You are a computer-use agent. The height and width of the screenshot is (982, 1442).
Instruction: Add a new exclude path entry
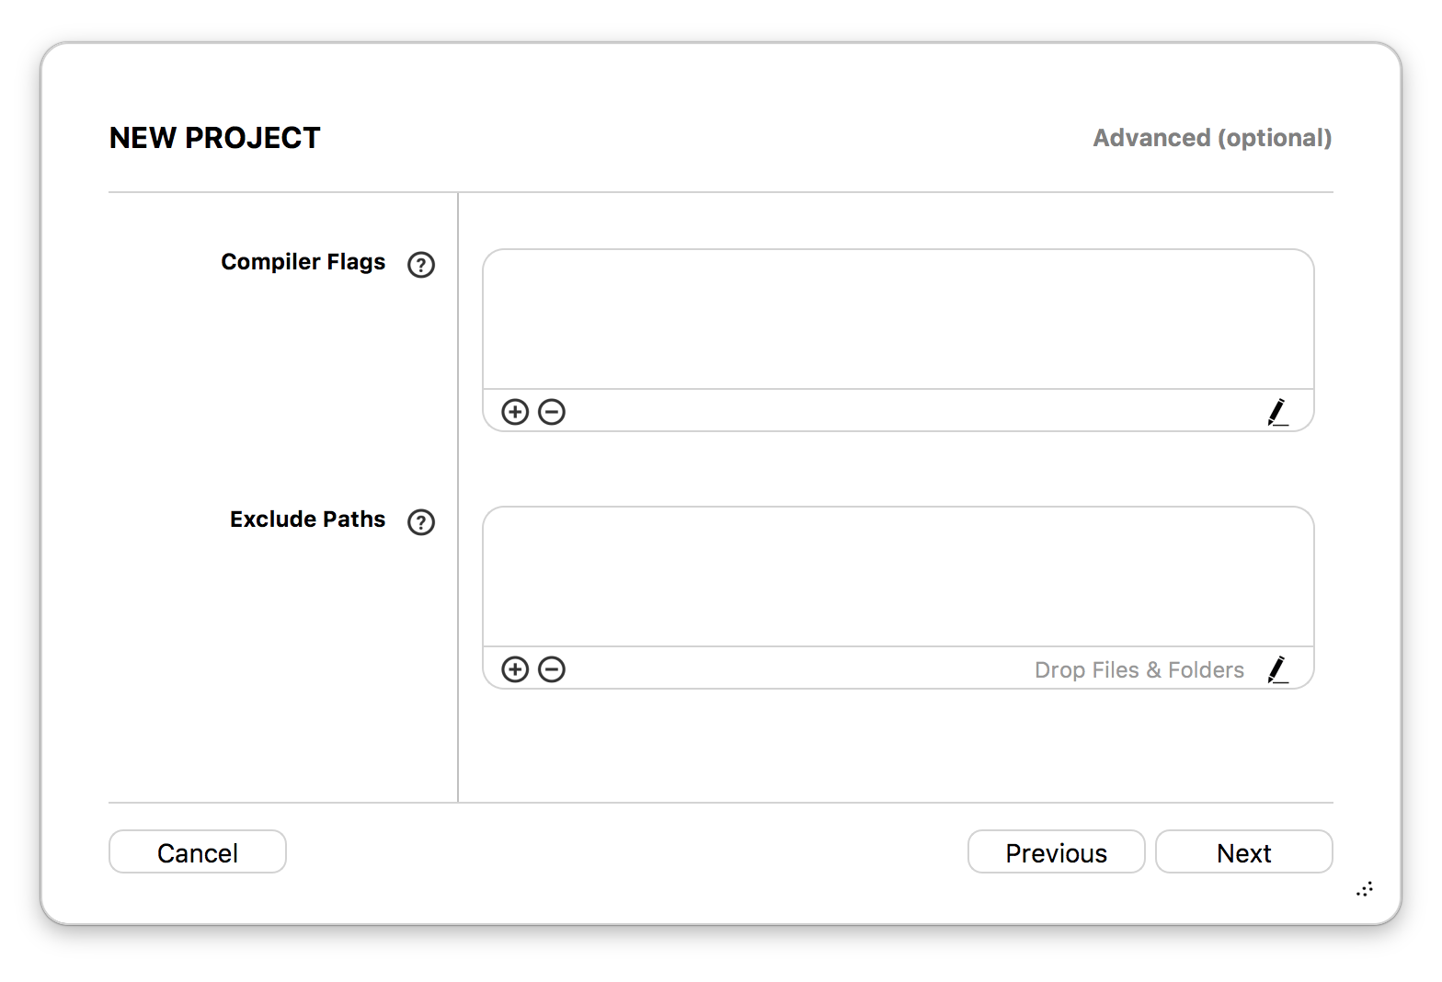tap(515, 669)
